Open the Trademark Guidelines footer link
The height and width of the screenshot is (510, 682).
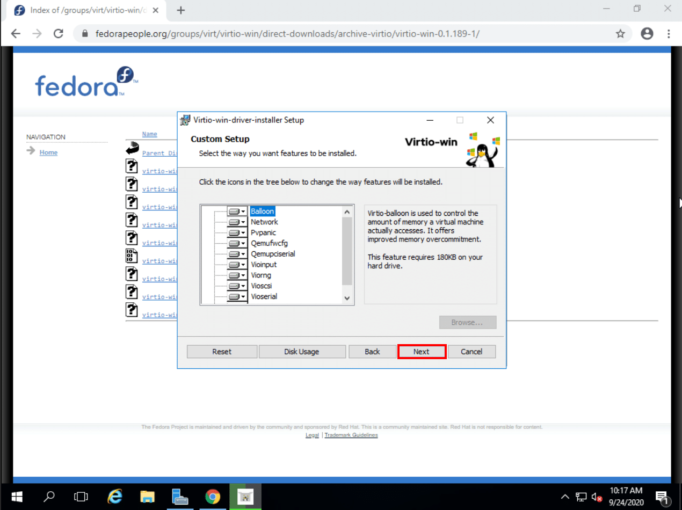pyautogui.click(x=351, y=435)
